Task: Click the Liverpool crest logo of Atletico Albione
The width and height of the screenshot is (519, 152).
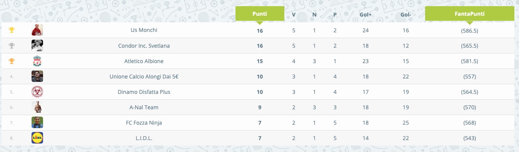Action: click(37, 61)
